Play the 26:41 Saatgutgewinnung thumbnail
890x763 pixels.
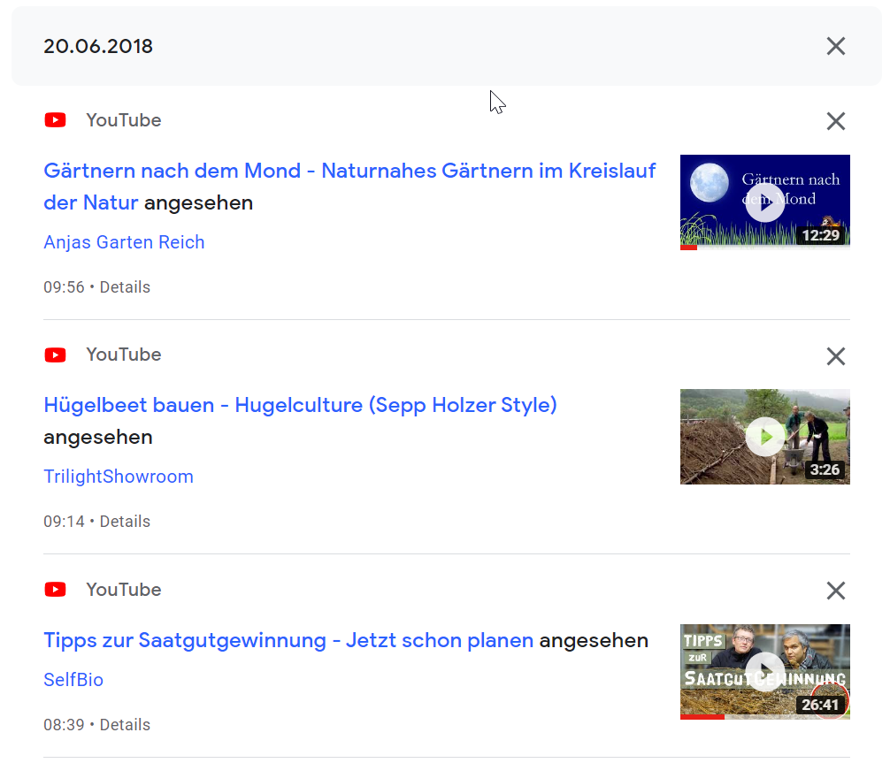pyautogui.click(x=764, y=672)
